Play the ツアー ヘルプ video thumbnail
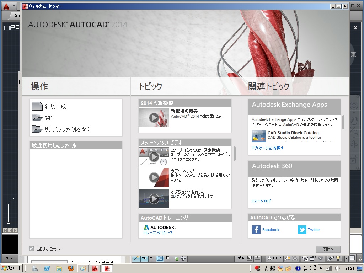 click(x=154, y=178)
